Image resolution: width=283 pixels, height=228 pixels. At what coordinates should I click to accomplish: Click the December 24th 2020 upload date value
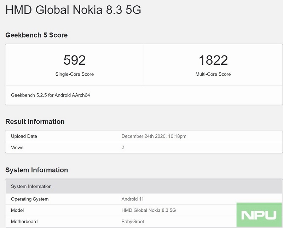point(154,136)
